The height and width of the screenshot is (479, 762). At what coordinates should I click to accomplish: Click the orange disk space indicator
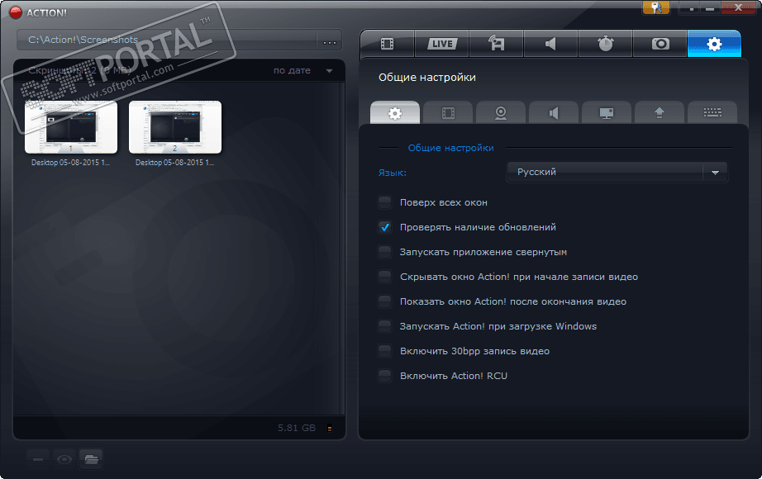click(330, 429)
